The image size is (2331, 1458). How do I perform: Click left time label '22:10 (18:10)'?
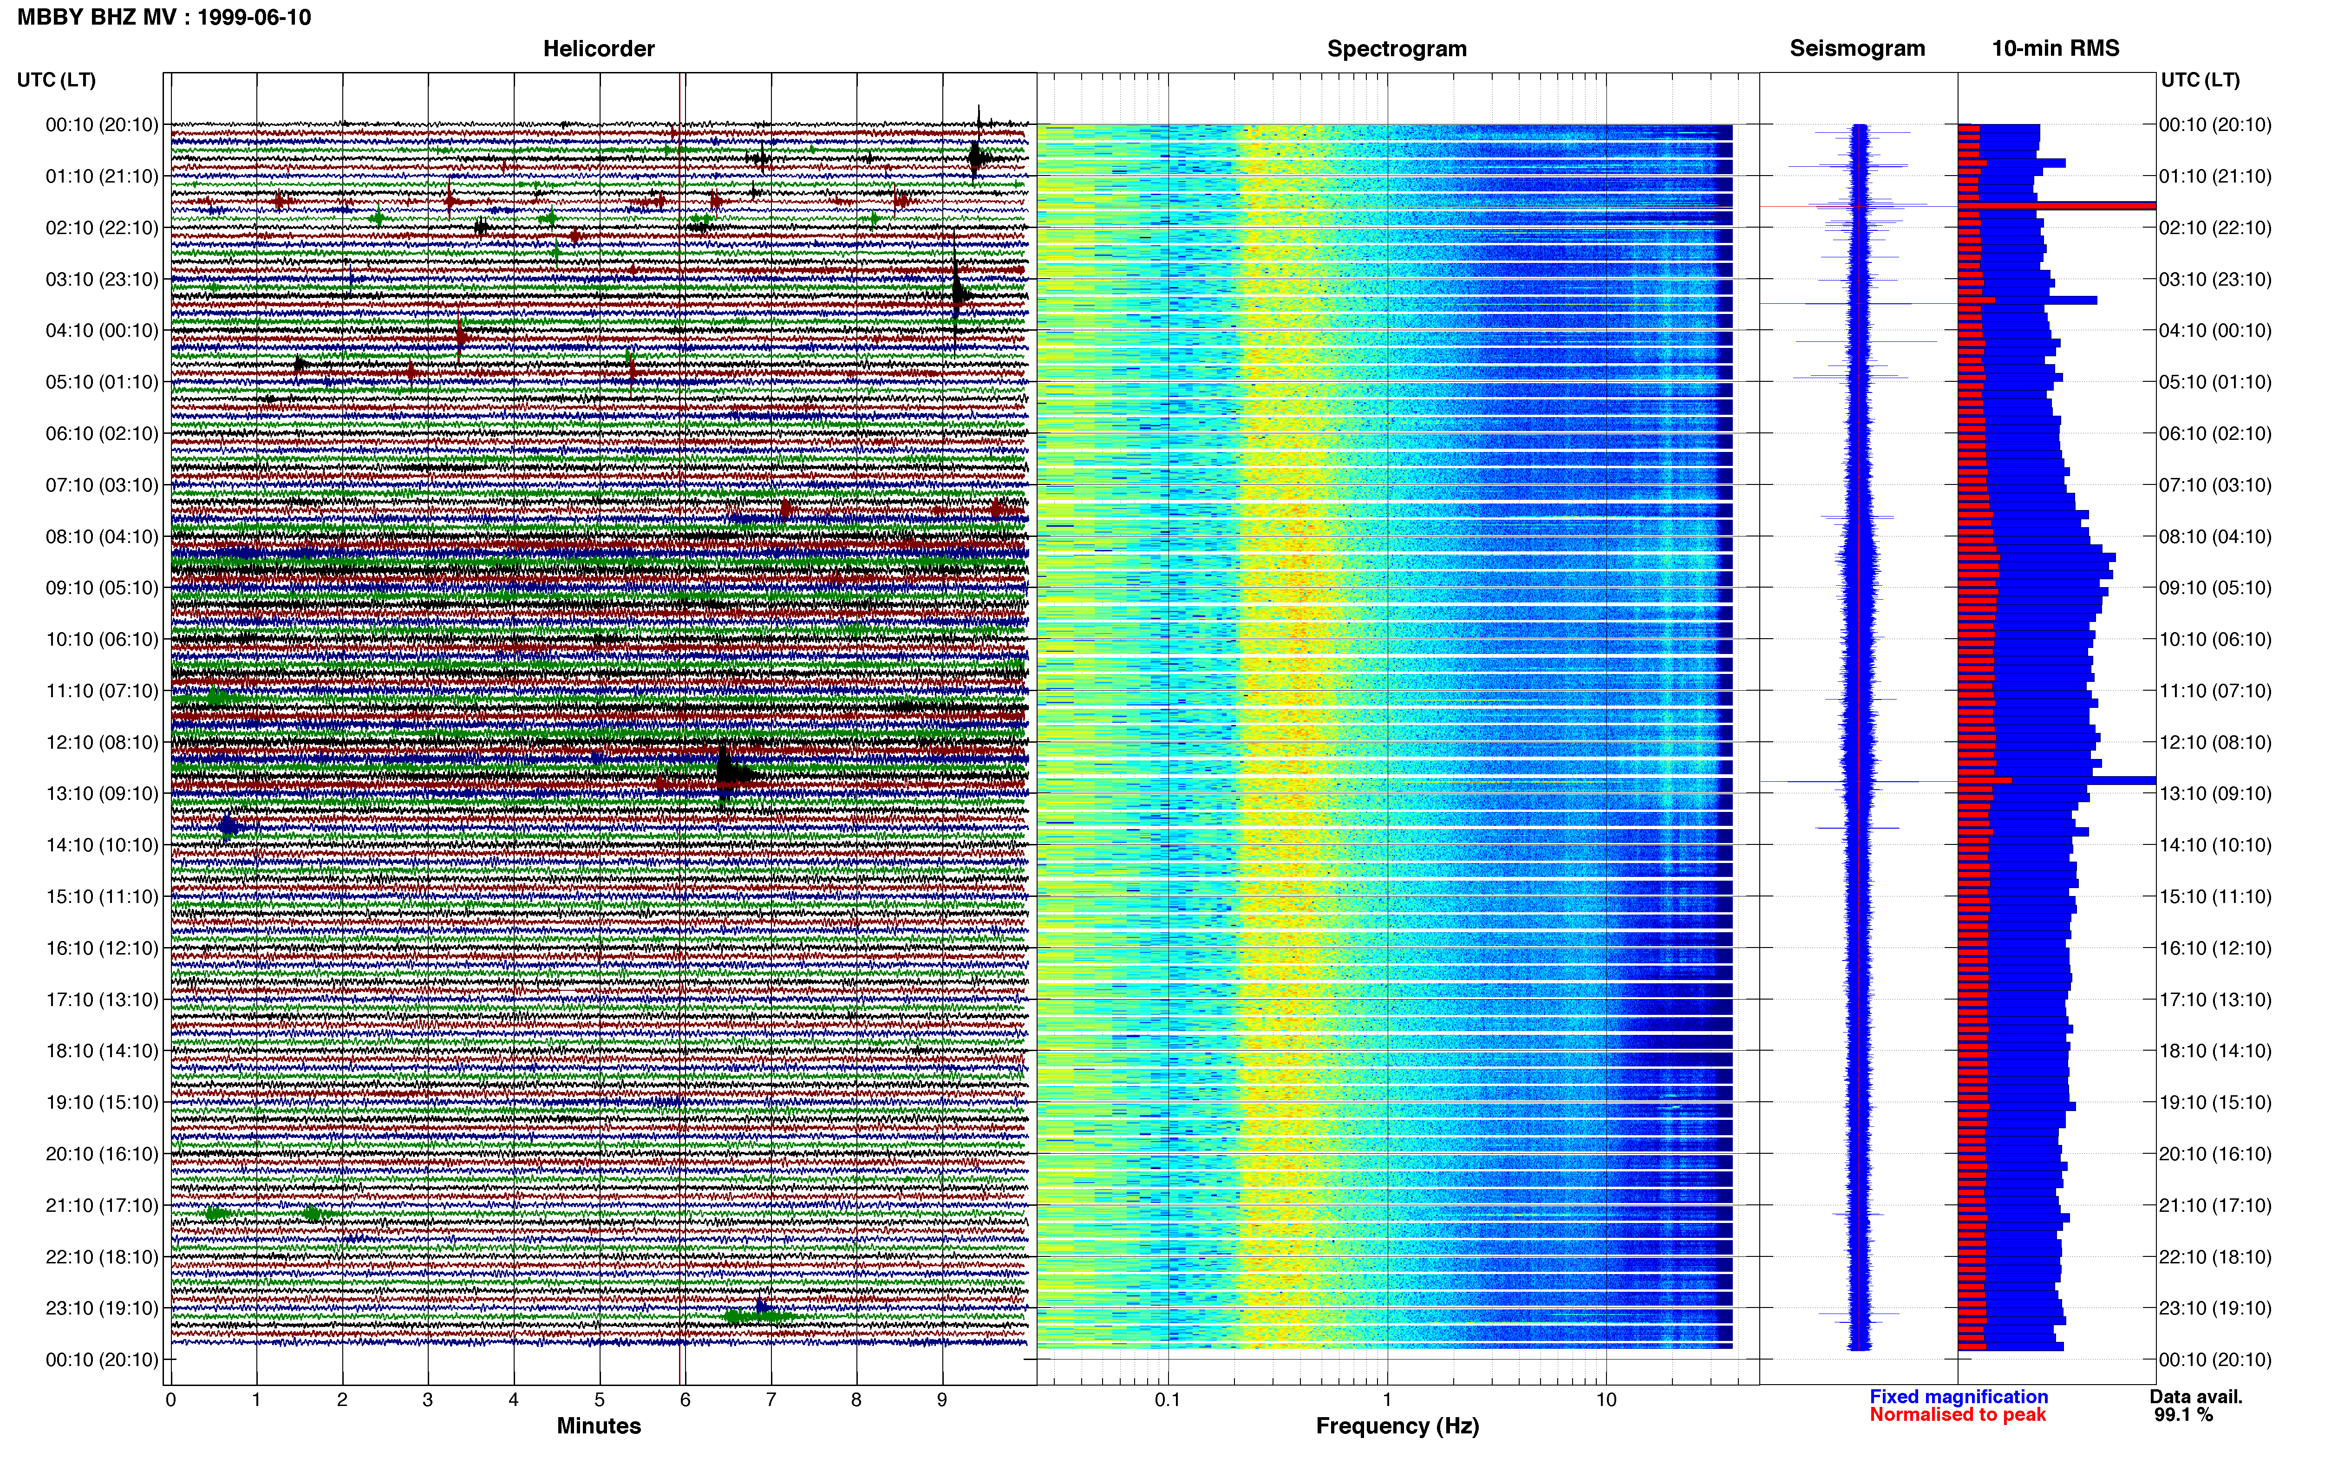click(x=102, y=1257)
